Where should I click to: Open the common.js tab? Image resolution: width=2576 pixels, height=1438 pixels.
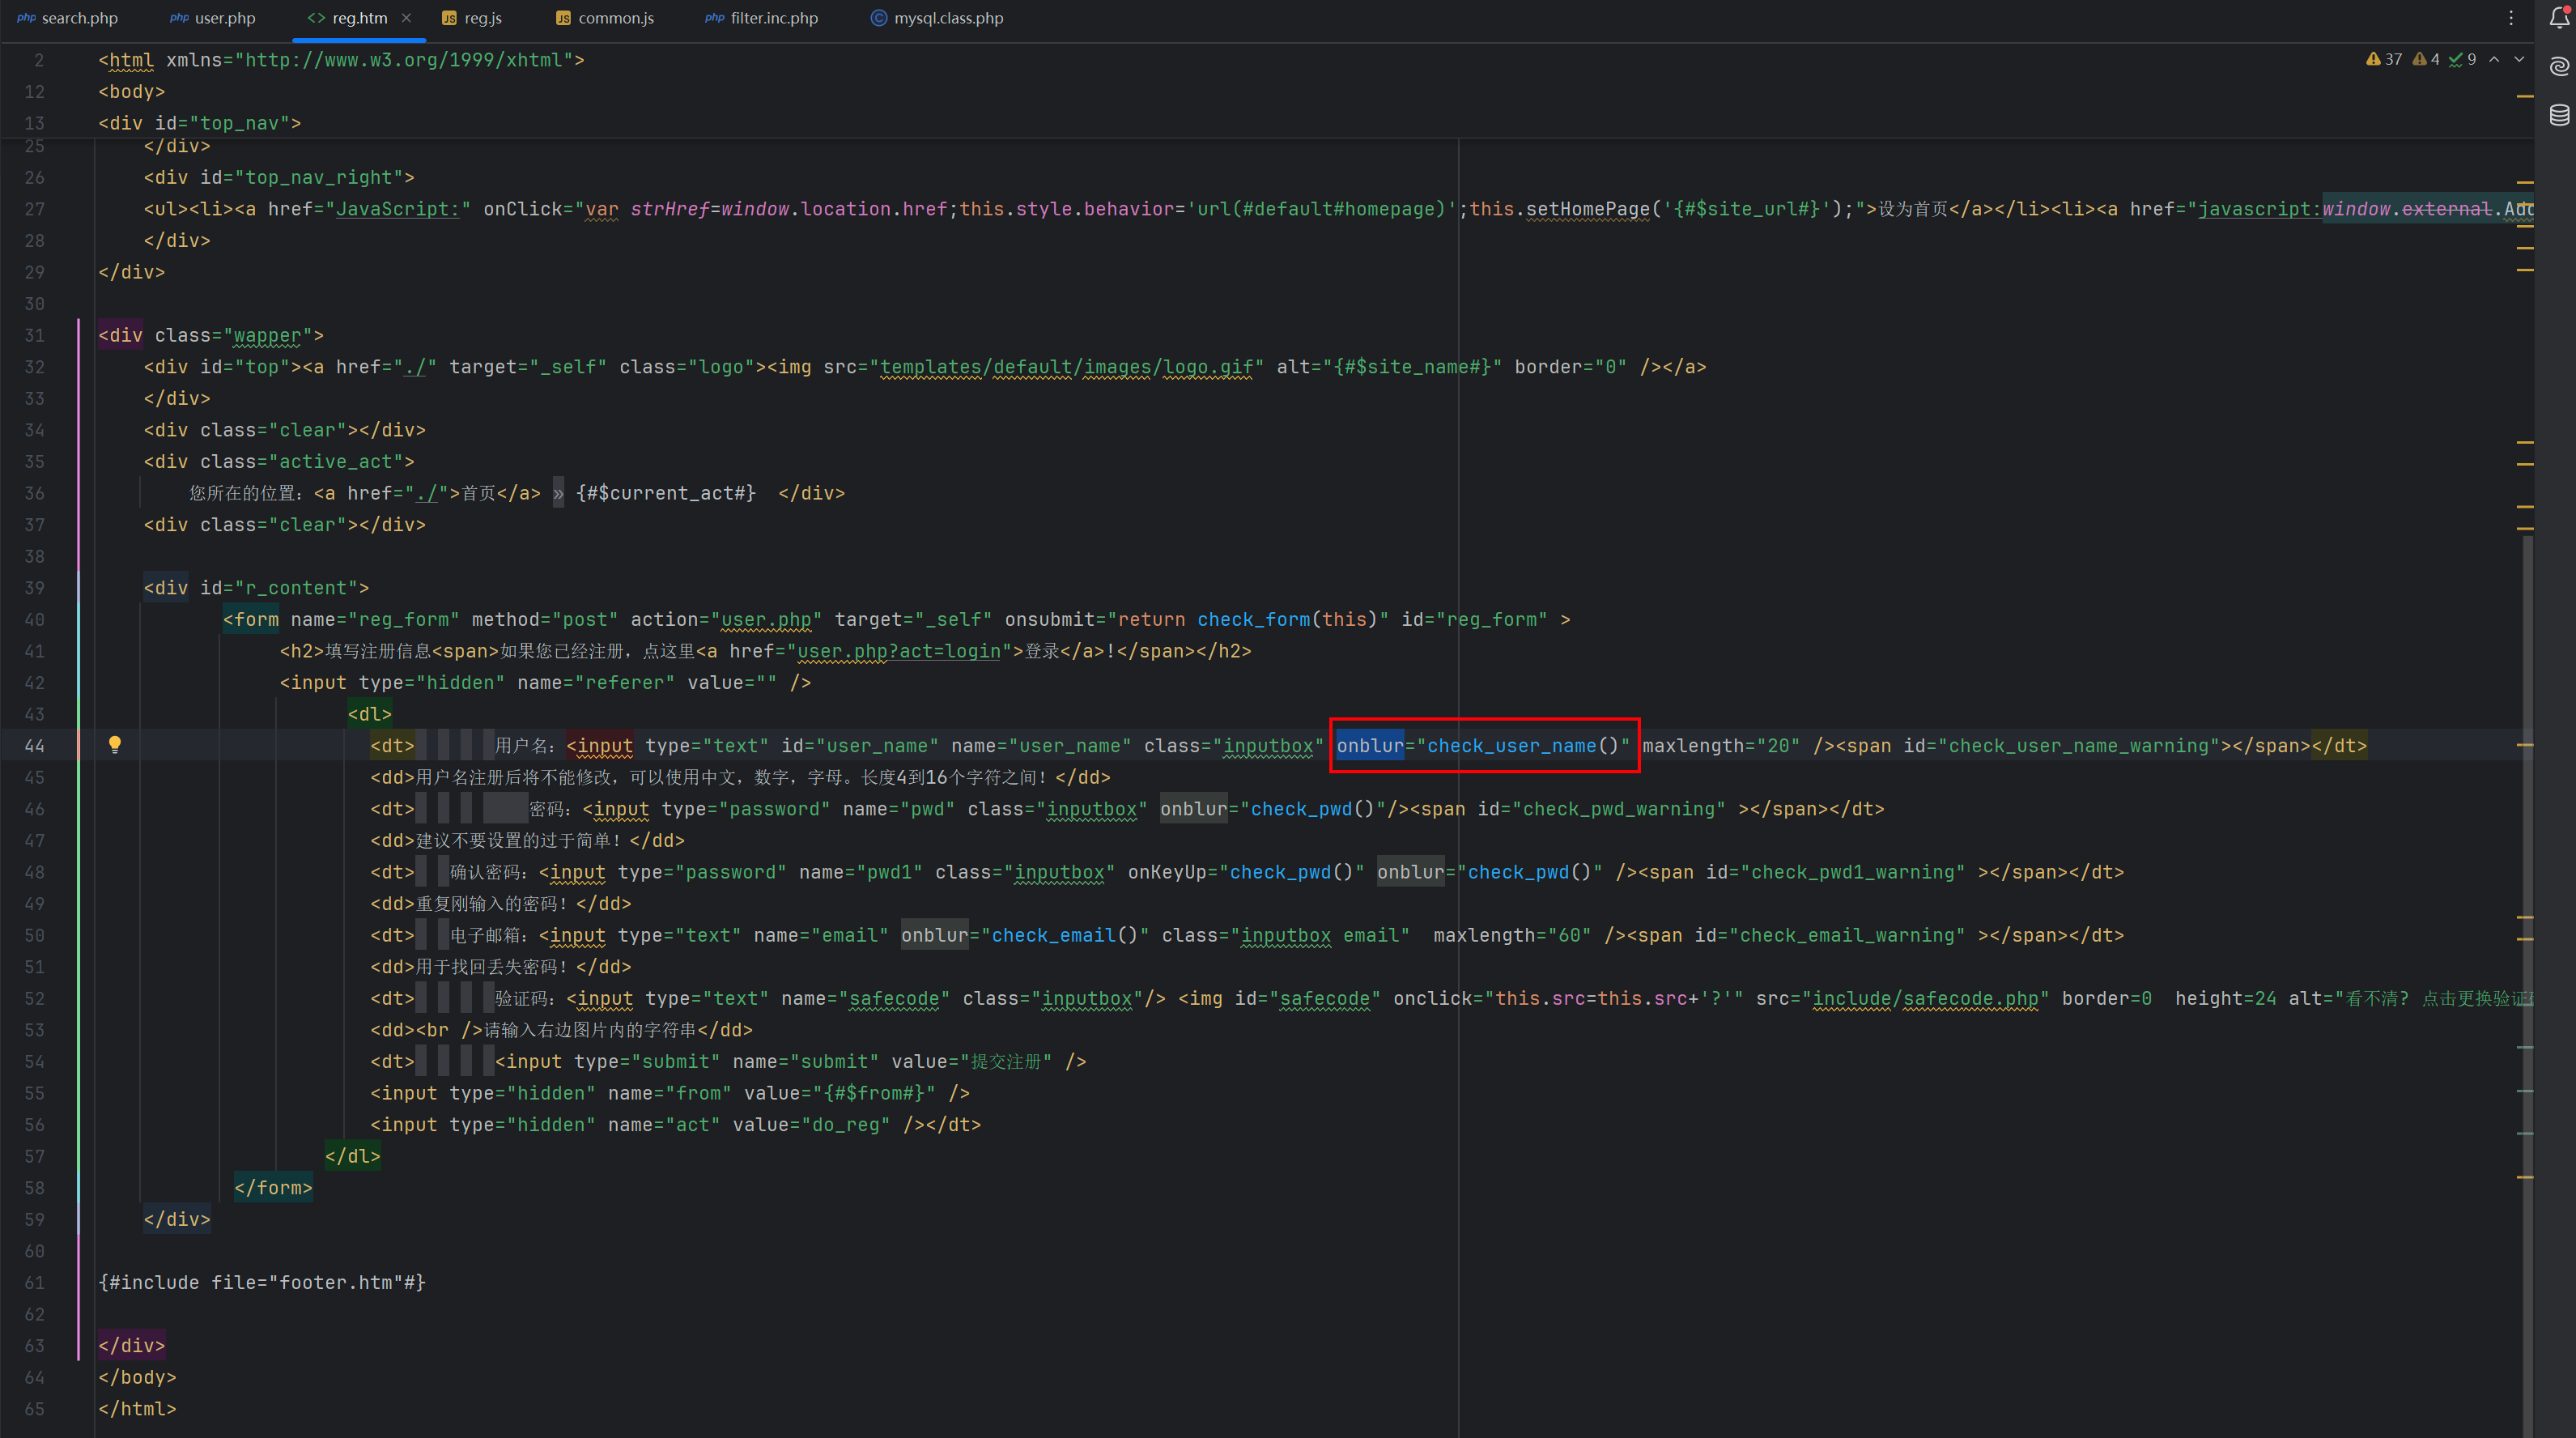(x=604, y=18)
